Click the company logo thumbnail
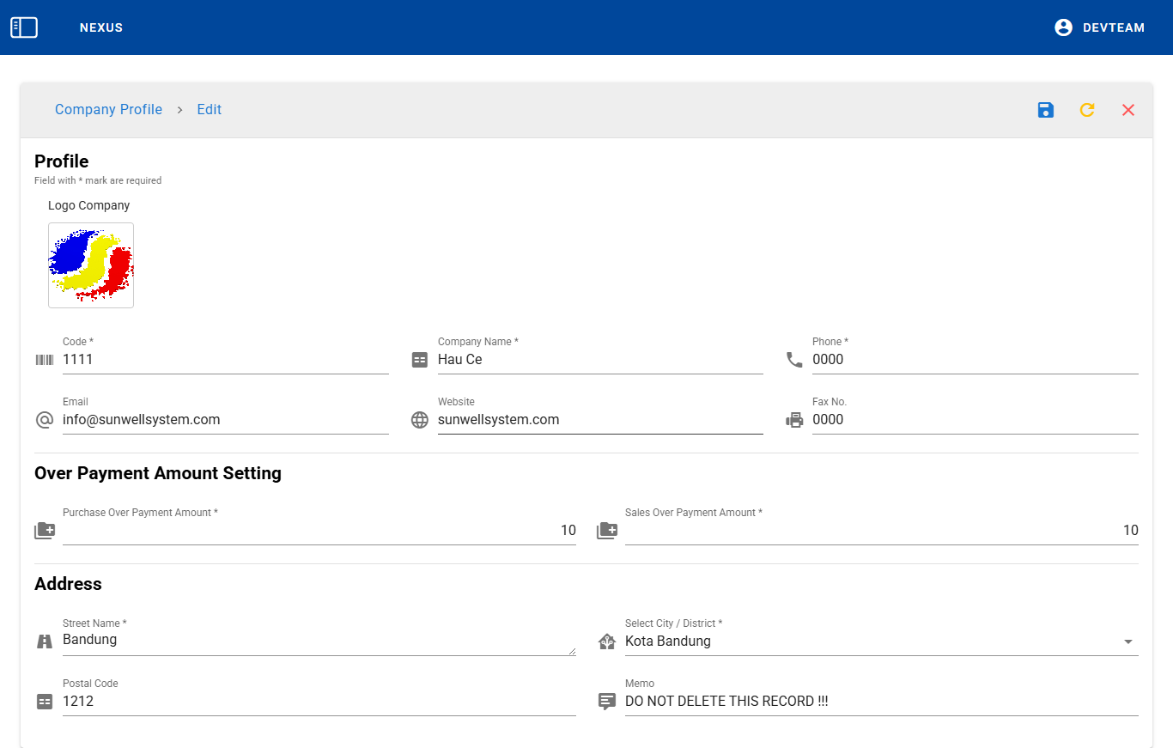This screenshot has width=1173, height=748. point(91,265)
